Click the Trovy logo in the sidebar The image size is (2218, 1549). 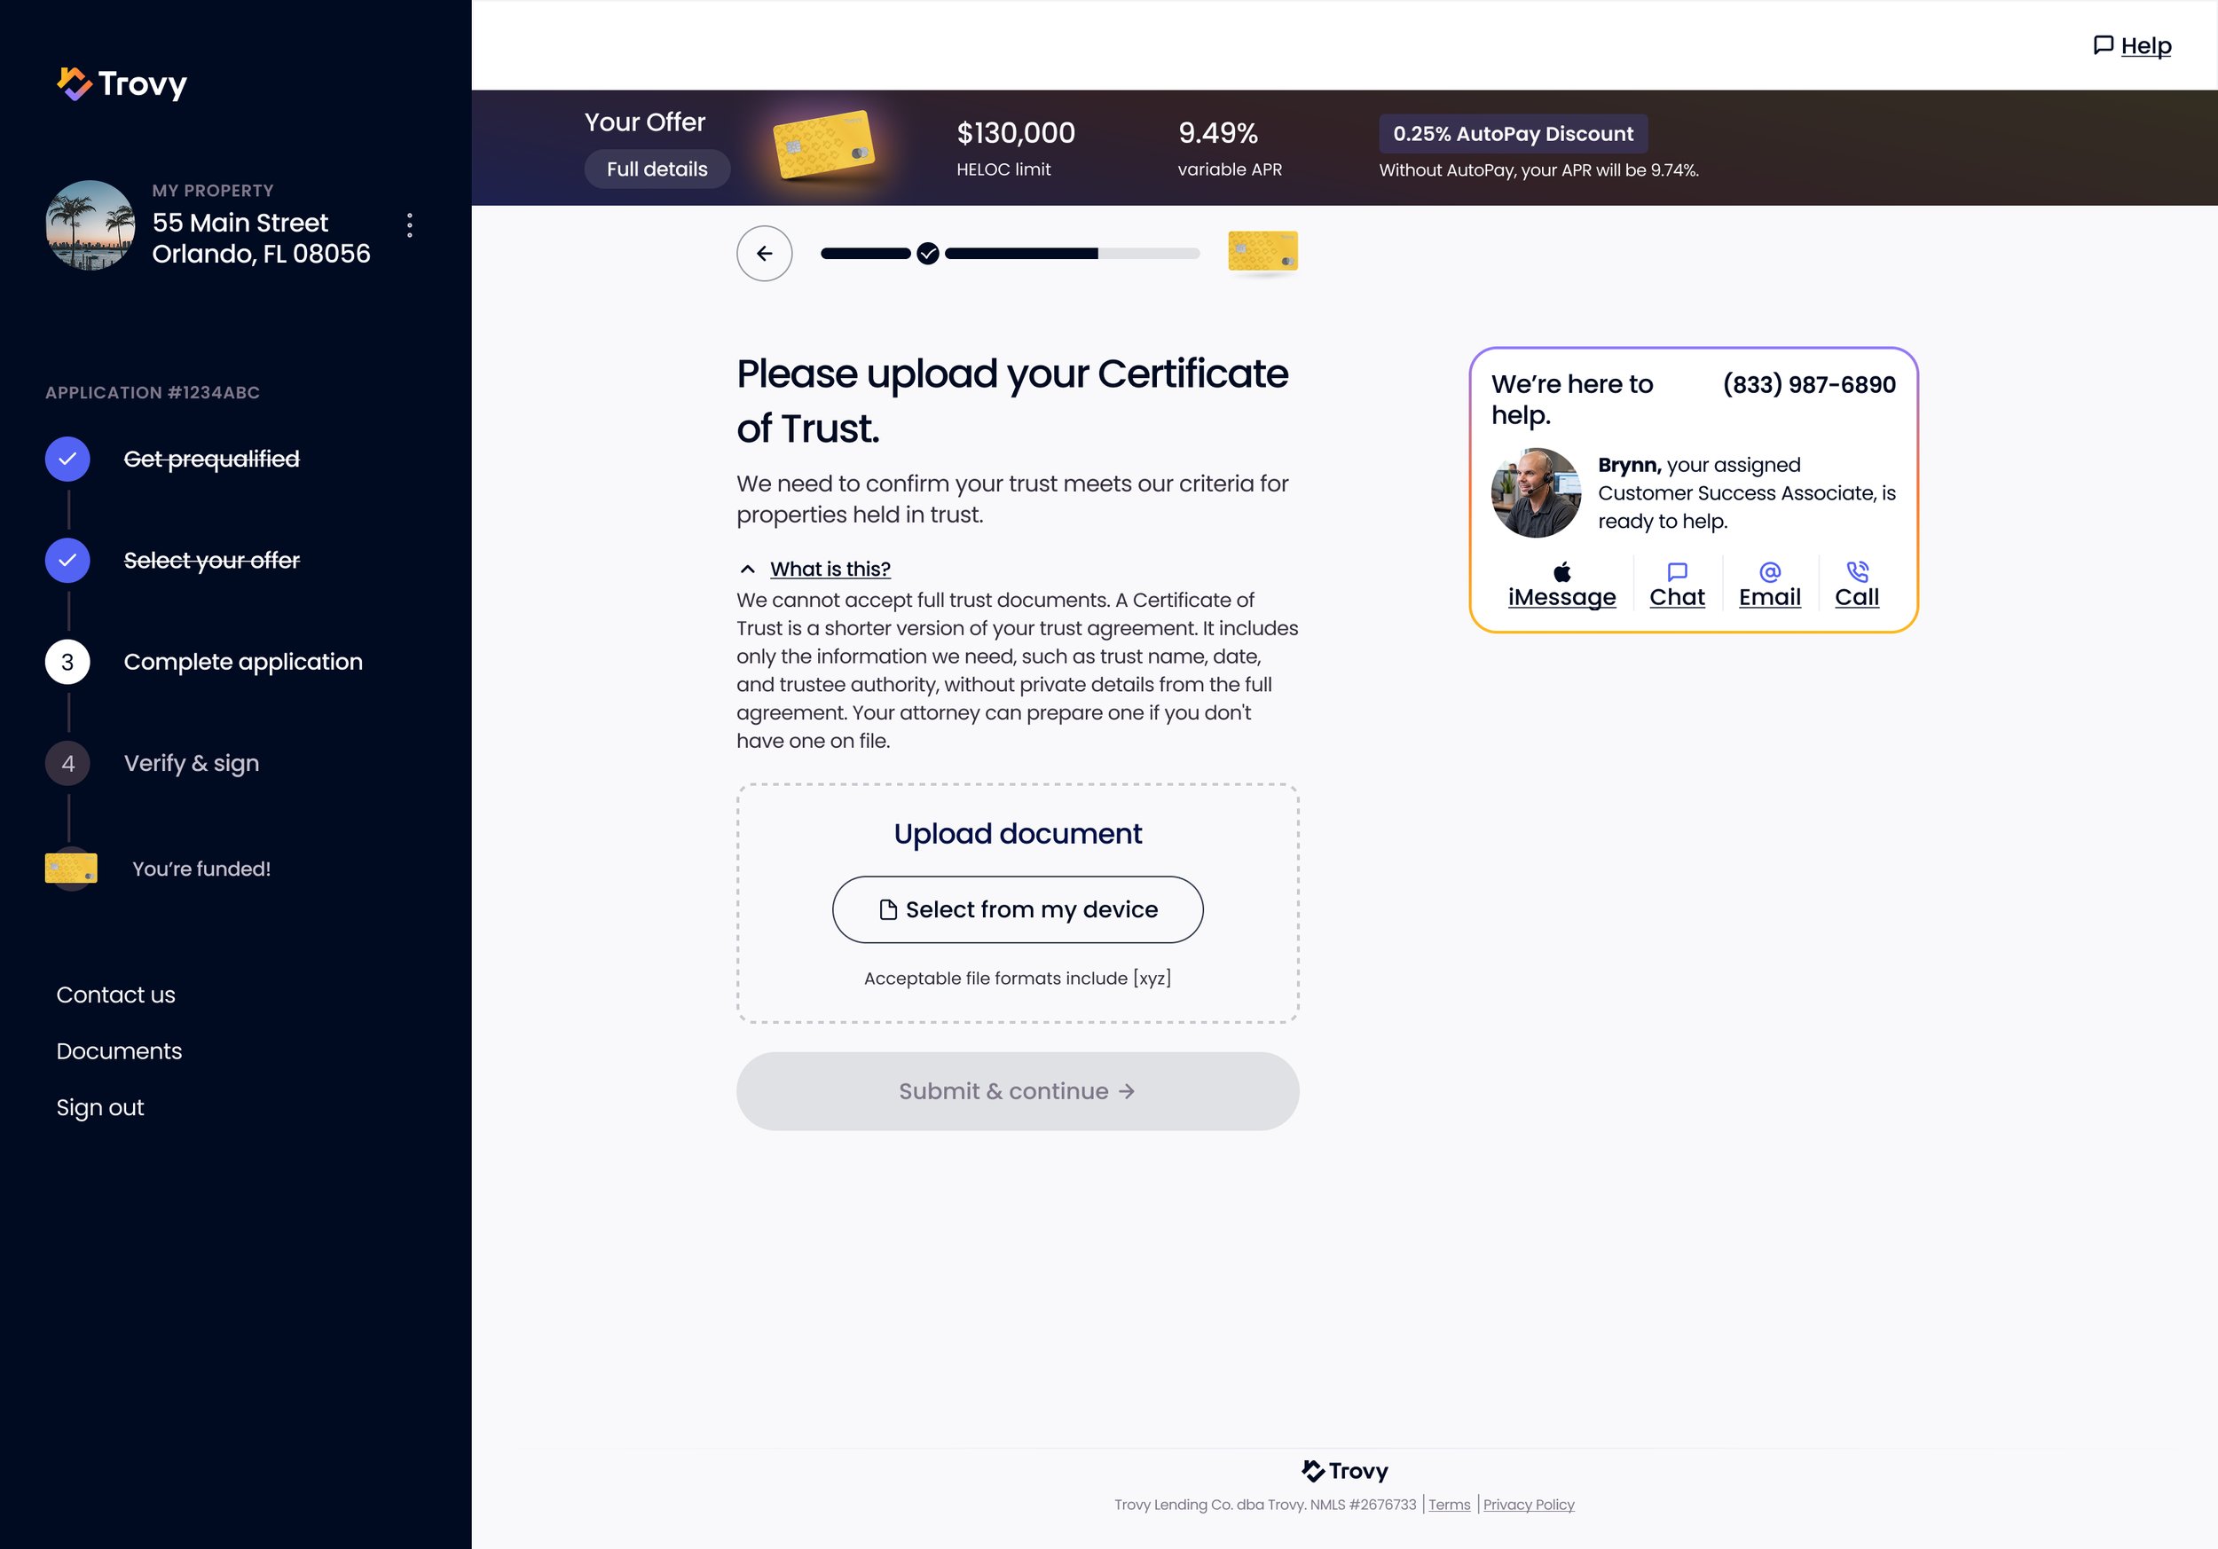click(122, 84)
